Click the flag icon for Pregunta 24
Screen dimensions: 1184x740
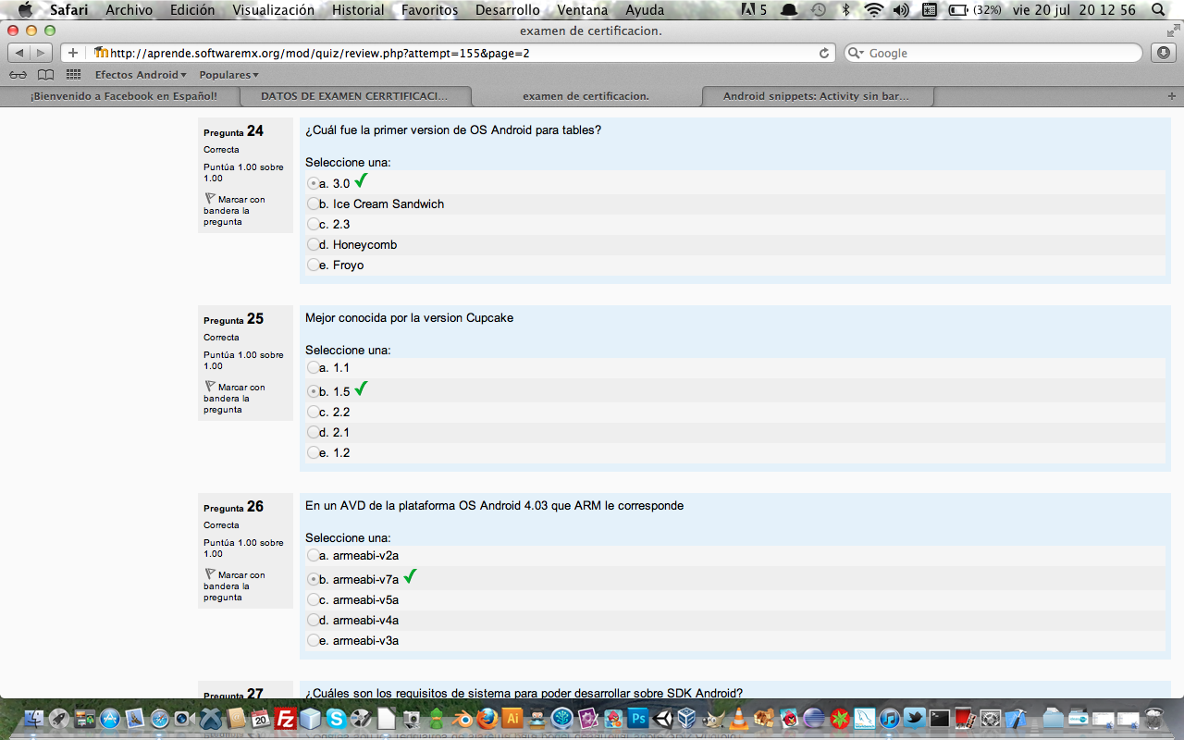pyautogui.click(x=210, y=199)
